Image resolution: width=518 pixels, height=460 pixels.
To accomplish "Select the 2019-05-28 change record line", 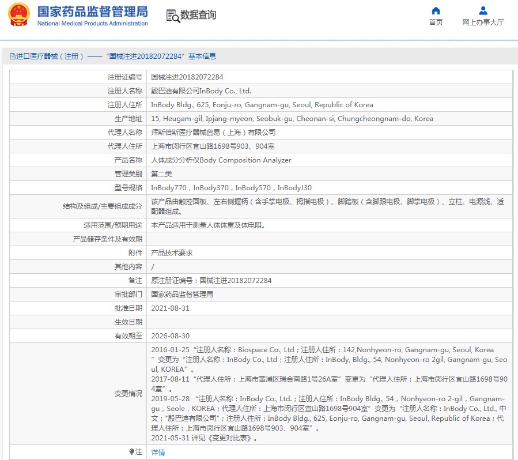I will point(329,413).
